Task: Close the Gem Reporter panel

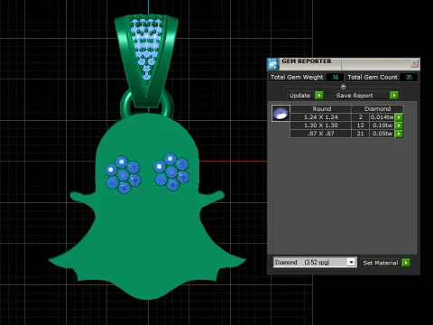Action: [414, 63]
